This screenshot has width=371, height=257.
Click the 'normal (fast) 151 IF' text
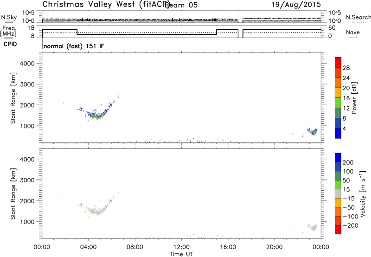tap(74, 46)
